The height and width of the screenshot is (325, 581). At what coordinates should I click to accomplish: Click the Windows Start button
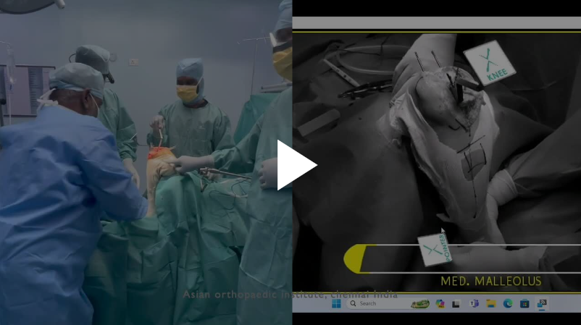click(335, 304)
